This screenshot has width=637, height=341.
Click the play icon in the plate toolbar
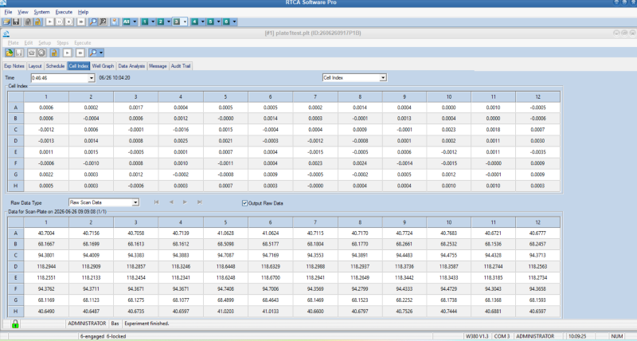[x=68, y=53]
